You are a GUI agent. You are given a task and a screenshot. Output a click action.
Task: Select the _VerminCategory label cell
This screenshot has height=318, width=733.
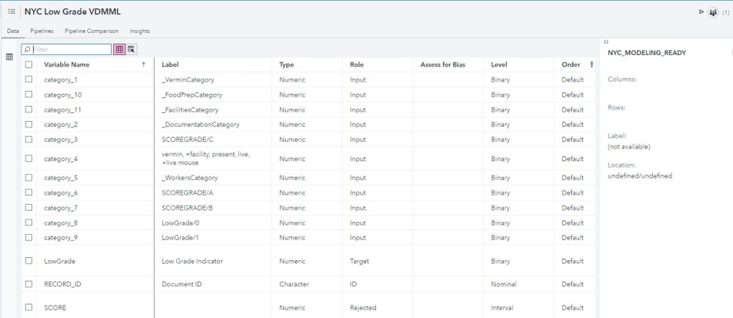tap(188, 79)
